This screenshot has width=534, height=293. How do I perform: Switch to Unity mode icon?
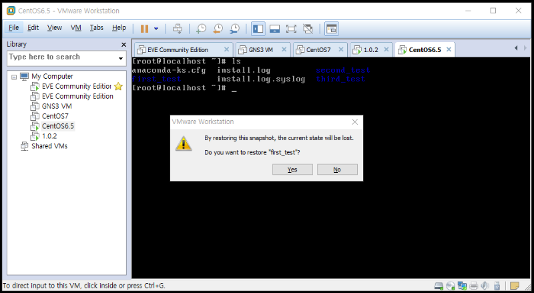tap(308, 29)
